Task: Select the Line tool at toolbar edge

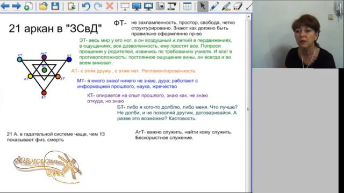Action: [x=249, y=6]
